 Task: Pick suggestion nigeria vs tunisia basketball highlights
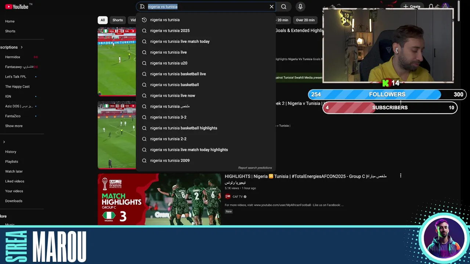pyautogui.click(x=206, y=128)
